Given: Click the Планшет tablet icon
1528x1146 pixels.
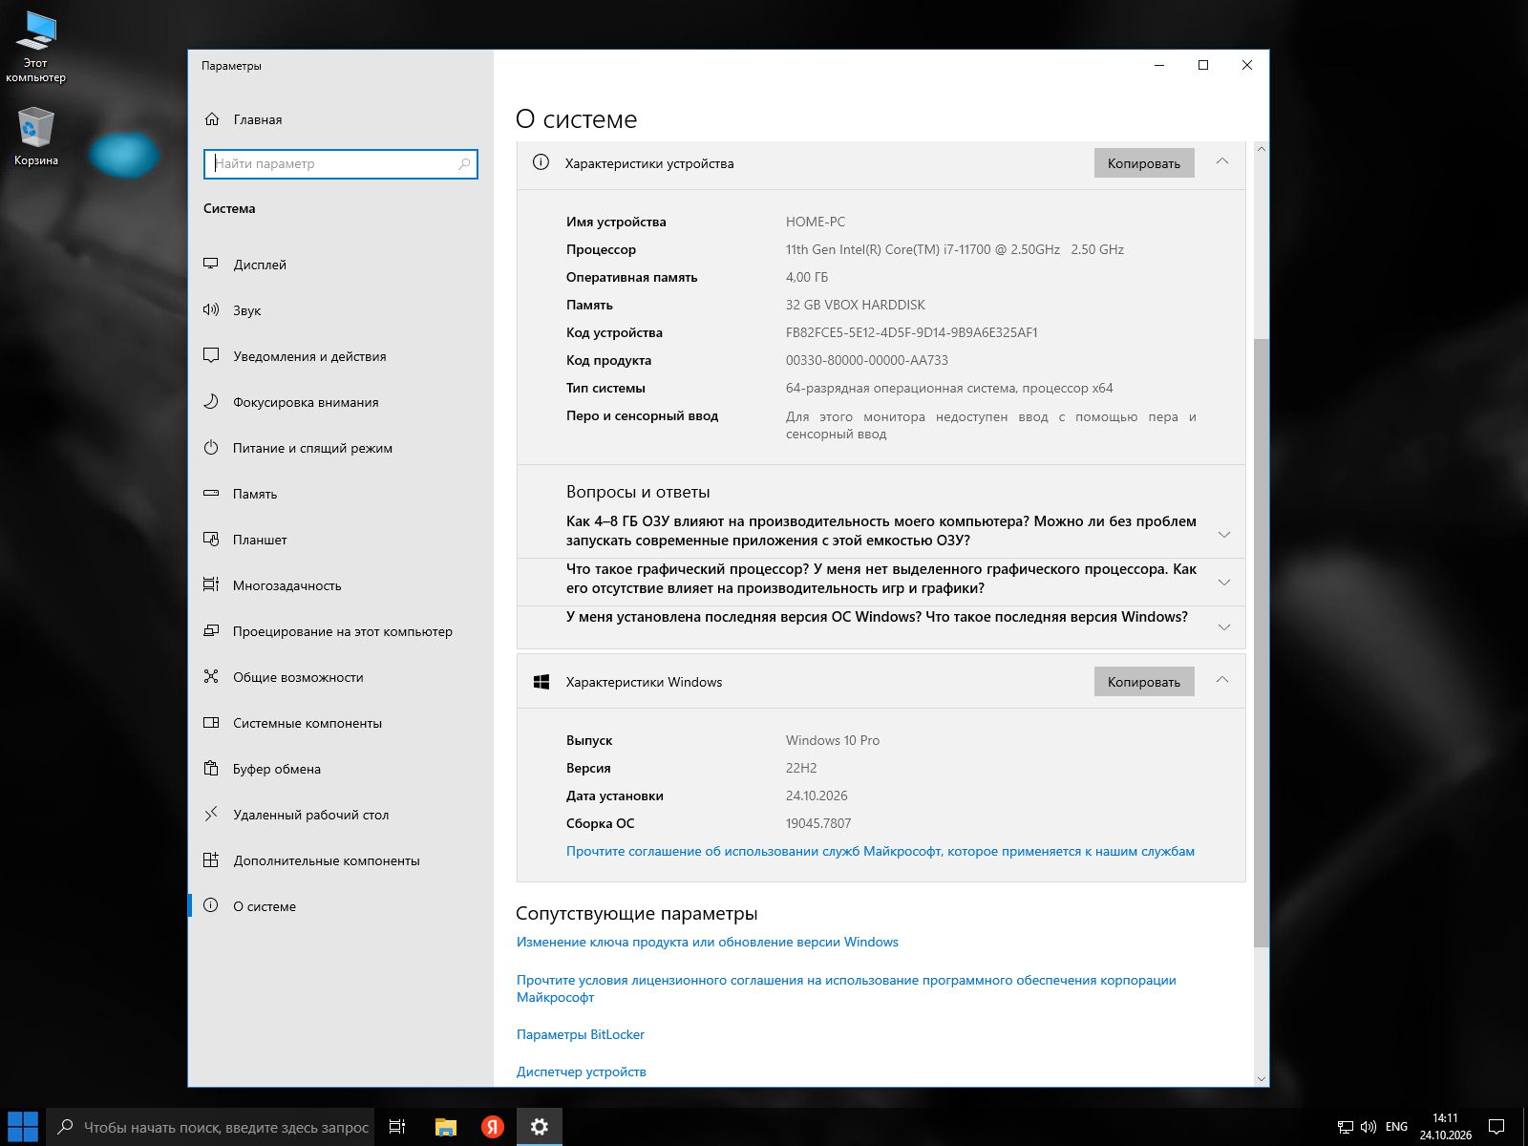Looking at the screenshot, I should 211,539.
